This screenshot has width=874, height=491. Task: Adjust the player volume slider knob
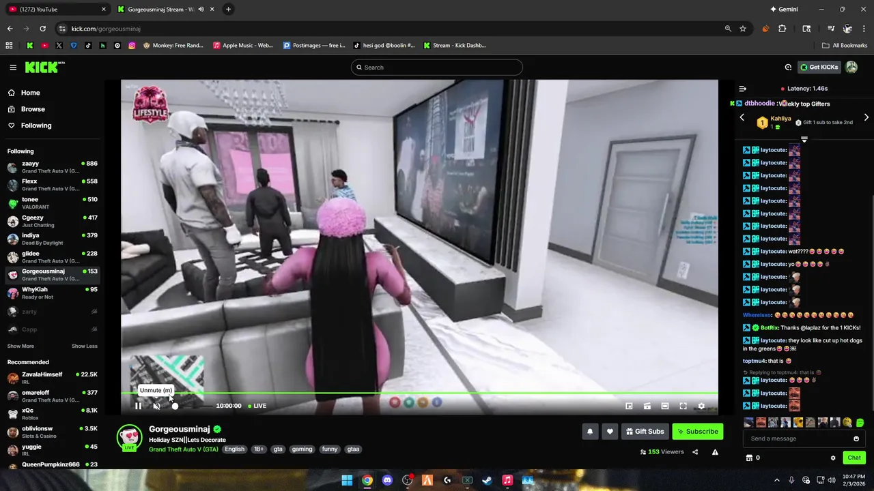tap(175, 406)
